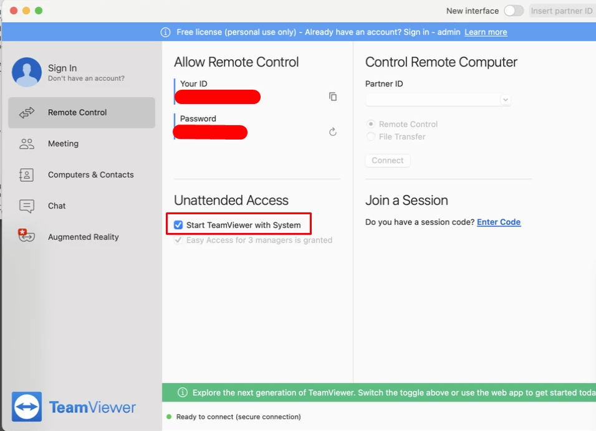Click Don't have an account? link
The width and height of the screenshot is (596, 431).
click(x=86, y=78)
